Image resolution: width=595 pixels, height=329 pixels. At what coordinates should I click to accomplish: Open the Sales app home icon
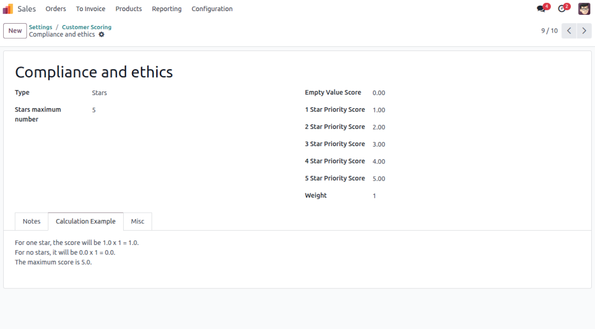click(x=8, y=9)
